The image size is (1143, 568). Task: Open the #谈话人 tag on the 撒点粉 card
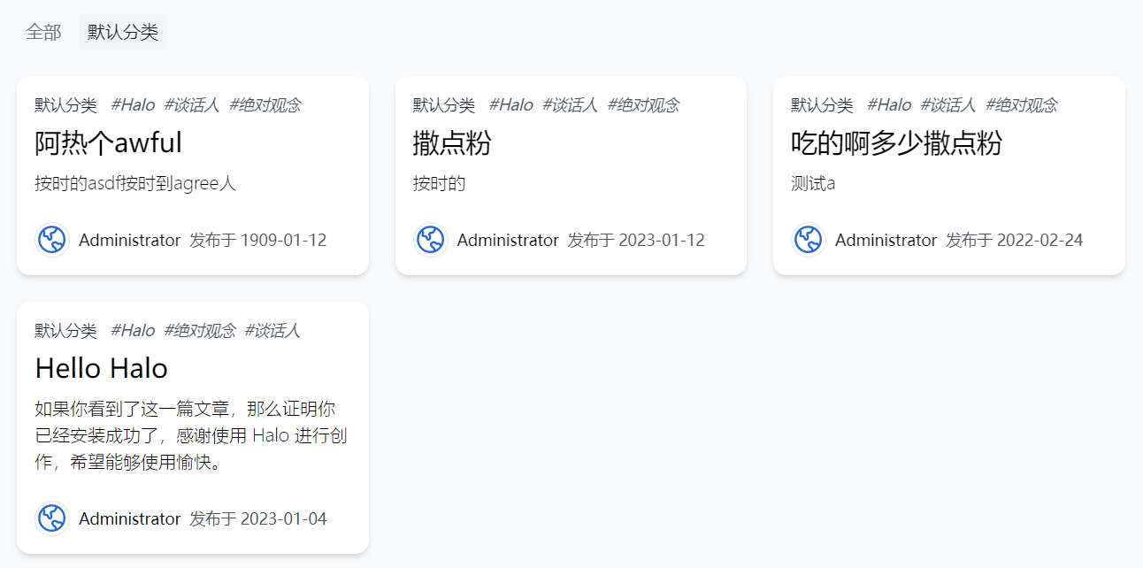coord(570,104)
